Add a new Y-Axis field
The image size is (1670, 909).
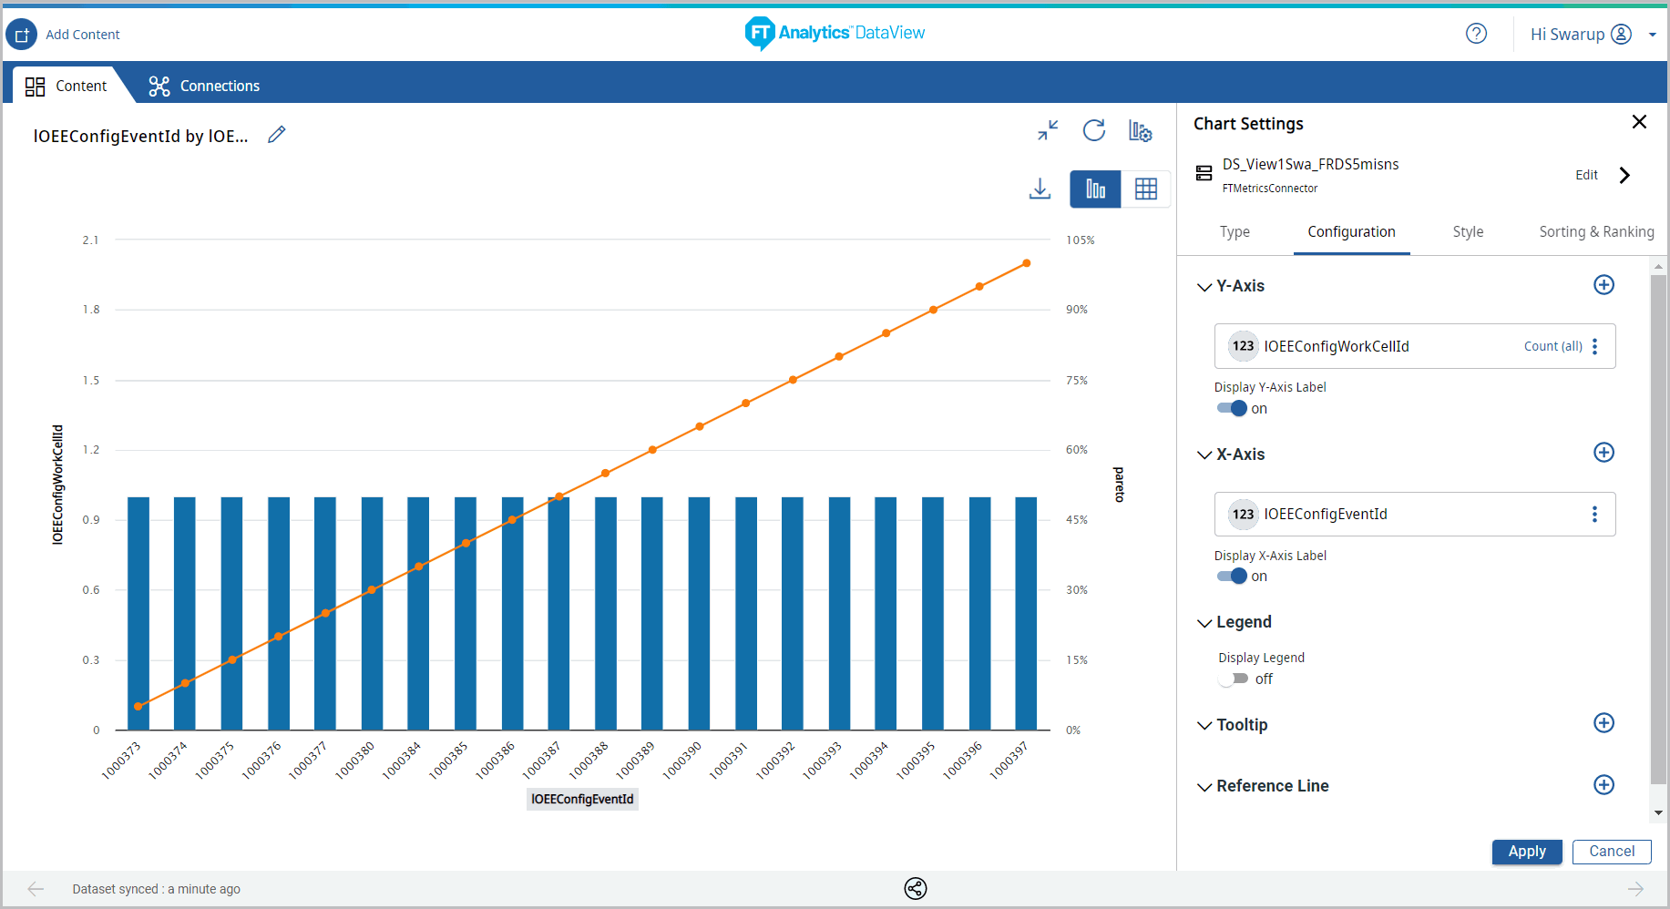[x=1603, y=285]
